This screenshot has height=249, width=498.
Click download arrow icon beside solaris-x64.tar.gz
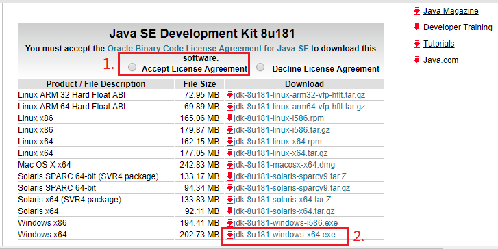click(x=229, y=211)
